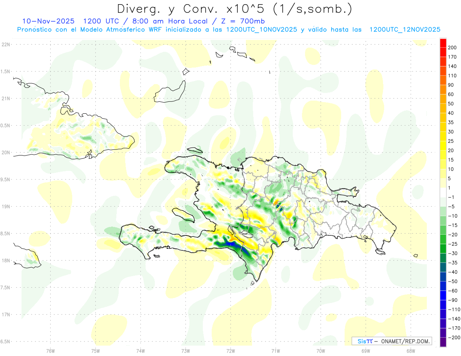The height and width of the screenshot is (356, 461).
Task: Click the "ONAMET/REP.DOM." credit label
Action: click(405, 341)
